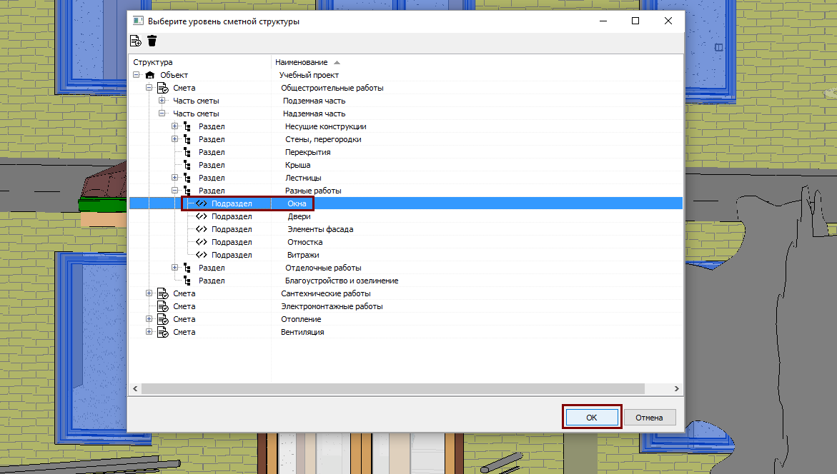Expand the Подземная часть estimate part

coord(162,101)
